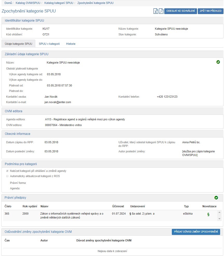This screenshot has width=224, height=256.
Task: Select the 'Údaje kategorie SPUU' tab
Action: click(18, 44)
